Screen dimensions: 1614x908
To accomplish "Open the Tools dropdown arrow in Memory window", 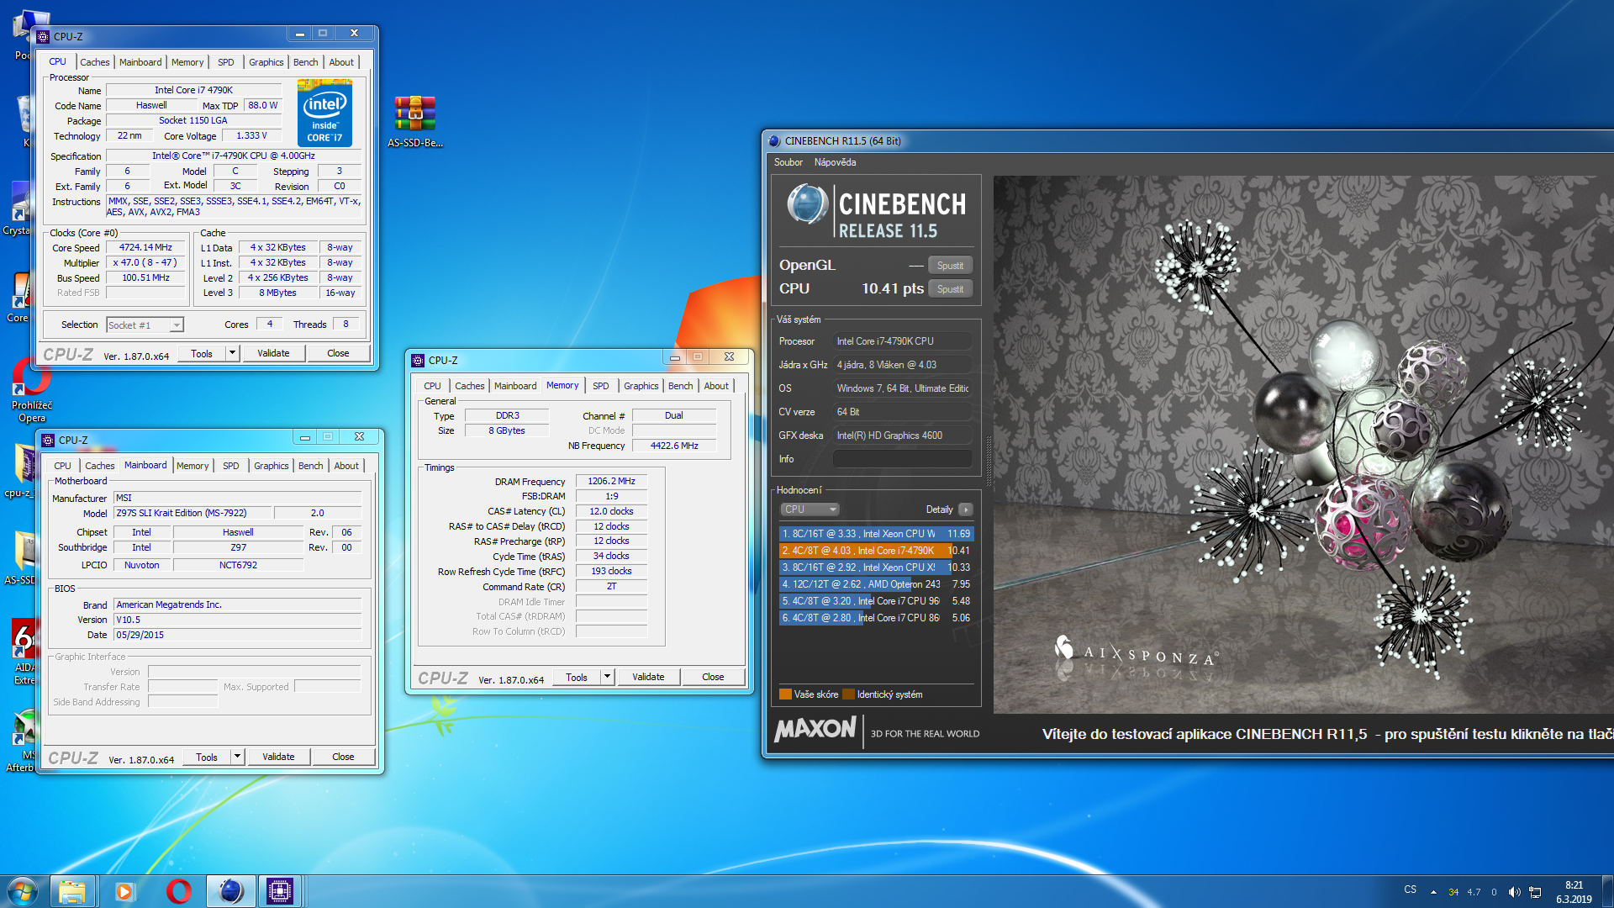I will coord(607,677).
